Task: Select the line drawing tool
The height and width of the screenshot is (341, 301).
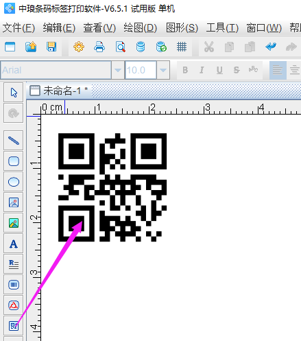Action: click(14, 141)
